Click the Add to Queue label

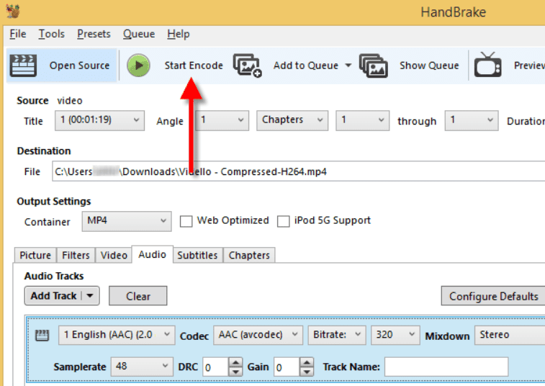coord(305,66)
